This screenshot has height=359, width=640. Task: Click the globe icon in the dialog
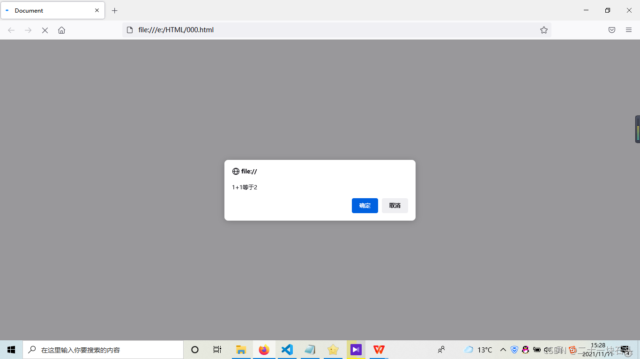coord(236,172)
